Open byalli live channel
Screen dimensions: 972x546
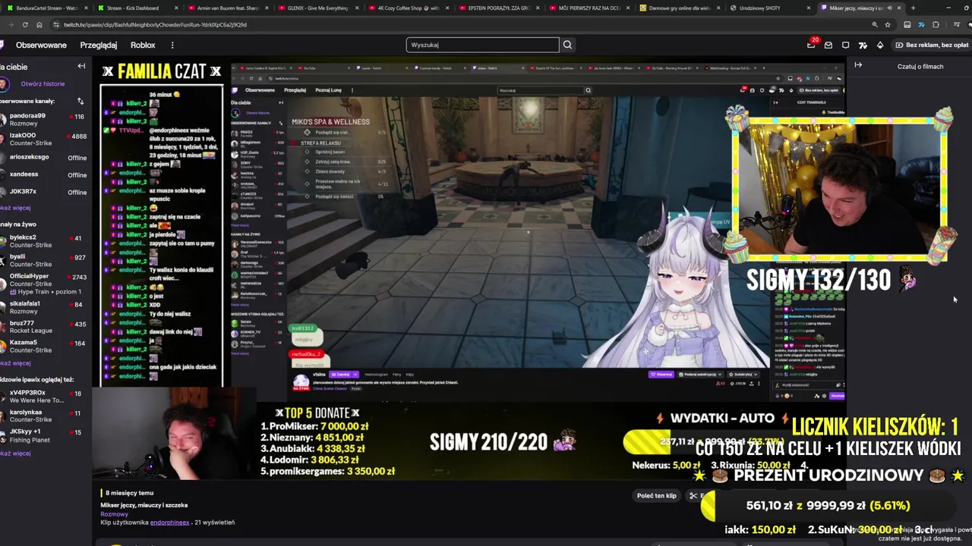pos(46,260)
